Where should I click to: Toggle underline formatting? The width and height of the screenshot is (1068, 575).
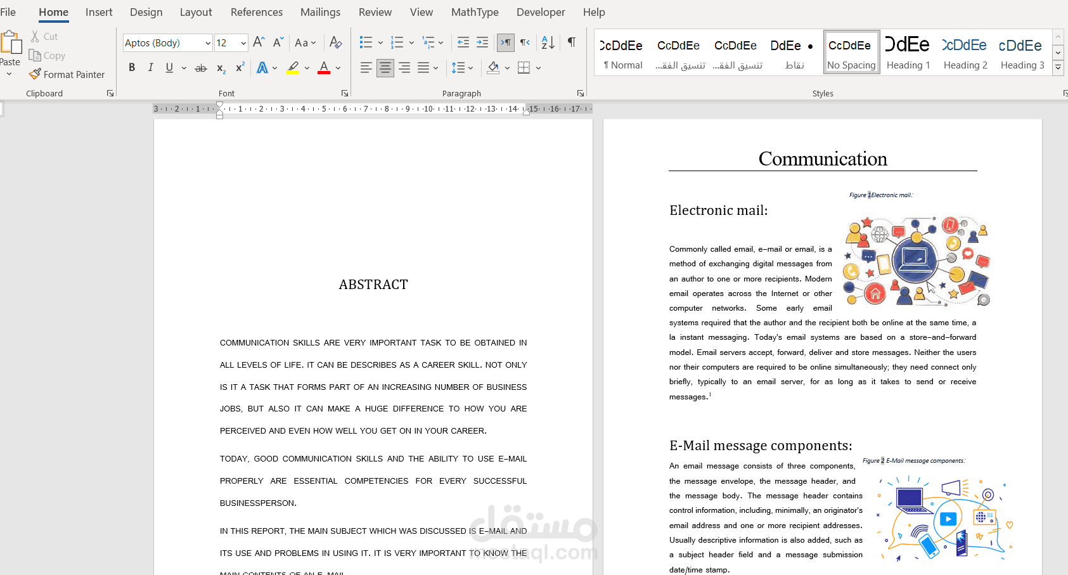(x=169, y=68)
